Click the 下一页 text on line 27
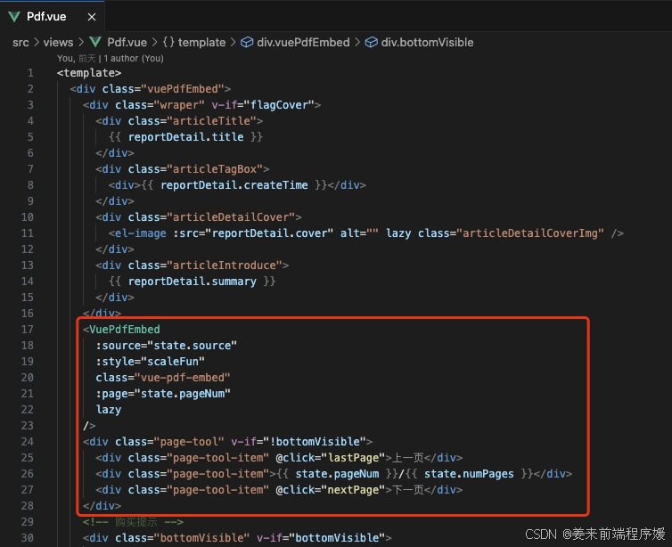This screenshot has height=547, width=672. [x=408, y=490]
